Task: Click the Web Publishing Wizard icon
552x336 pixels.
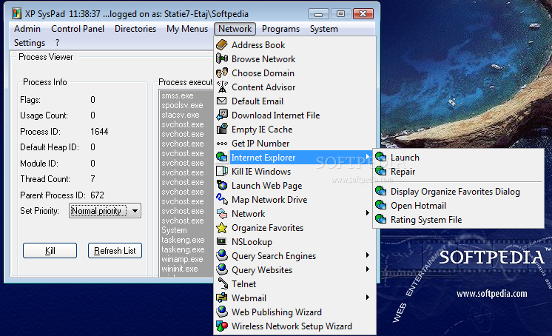Action: (222, 312)
